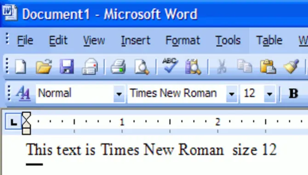Click the 2 inch mark on ruler
The image size is (308, 175).
tap(217, 122)
